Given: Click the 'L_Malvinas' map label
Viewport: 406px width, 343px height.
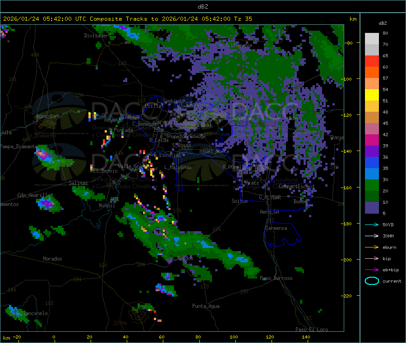Looking at the screenshot, I should (178, 167).
